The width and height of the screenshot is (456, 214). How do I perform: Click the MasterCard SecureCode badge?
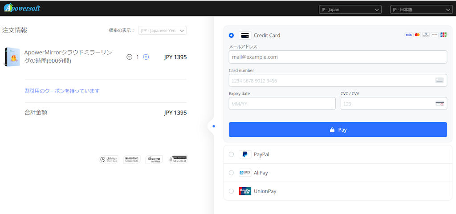(x=131, y=159)
